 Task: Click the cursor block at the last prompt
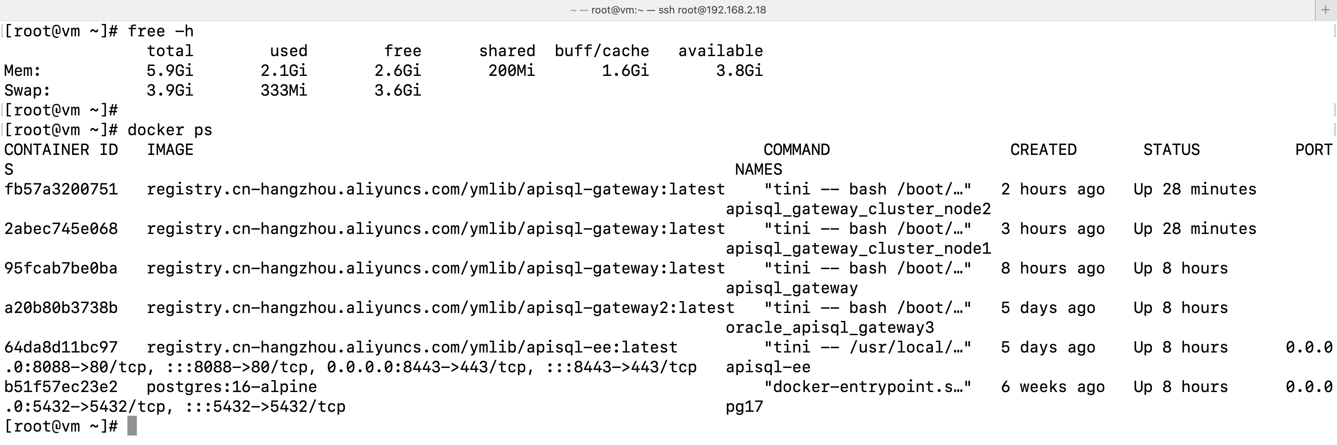132,426
